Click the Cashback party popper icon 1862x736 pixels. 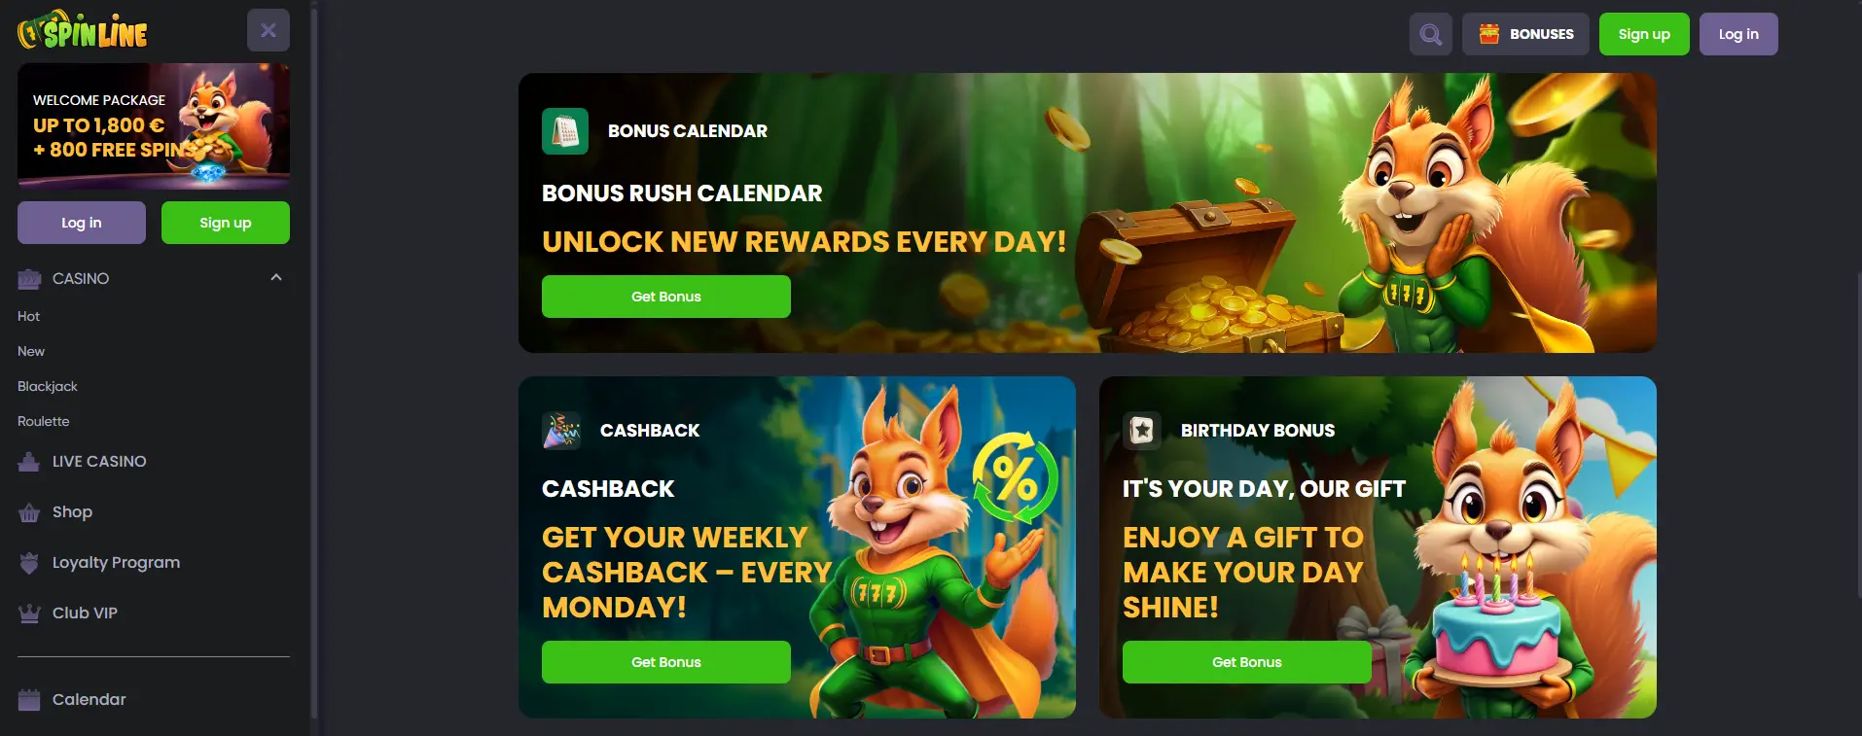(561, 431)
